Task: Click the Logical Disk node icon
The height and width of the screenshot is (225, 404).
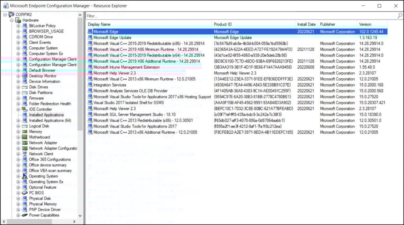Action: click(x=25, y=126)
